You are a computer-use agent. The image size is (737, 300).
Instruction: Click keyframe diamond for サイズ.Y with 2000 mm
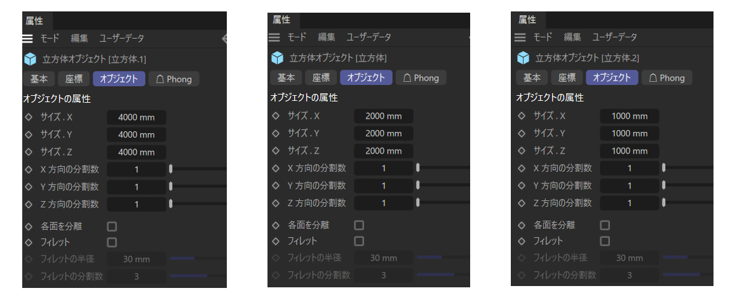coord(275,133)
